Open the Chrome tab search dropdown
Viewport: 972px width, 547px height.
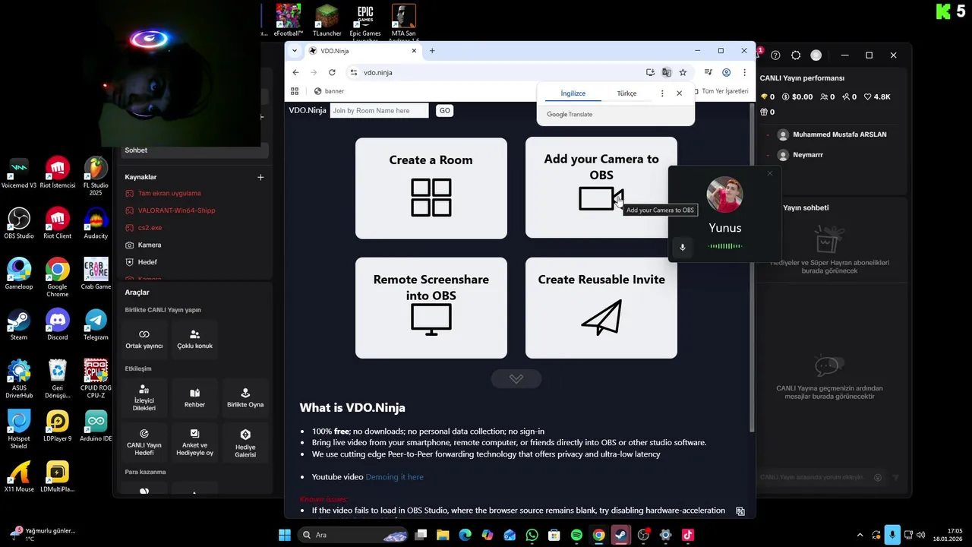coord(295,51)
